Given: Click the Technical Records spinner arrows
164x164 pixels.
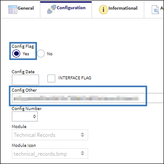Looking at the screenshot, I should point(82,135).
